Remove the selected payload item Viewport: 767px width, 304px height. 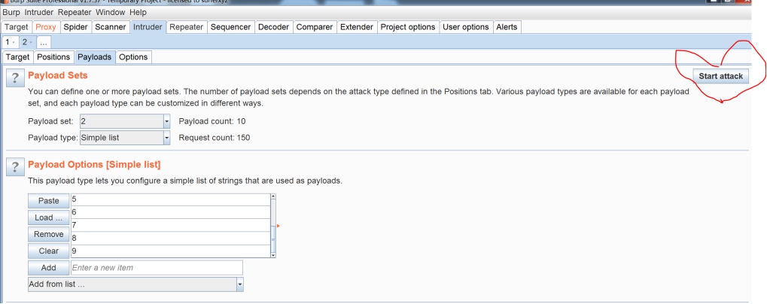coord(48,234)
